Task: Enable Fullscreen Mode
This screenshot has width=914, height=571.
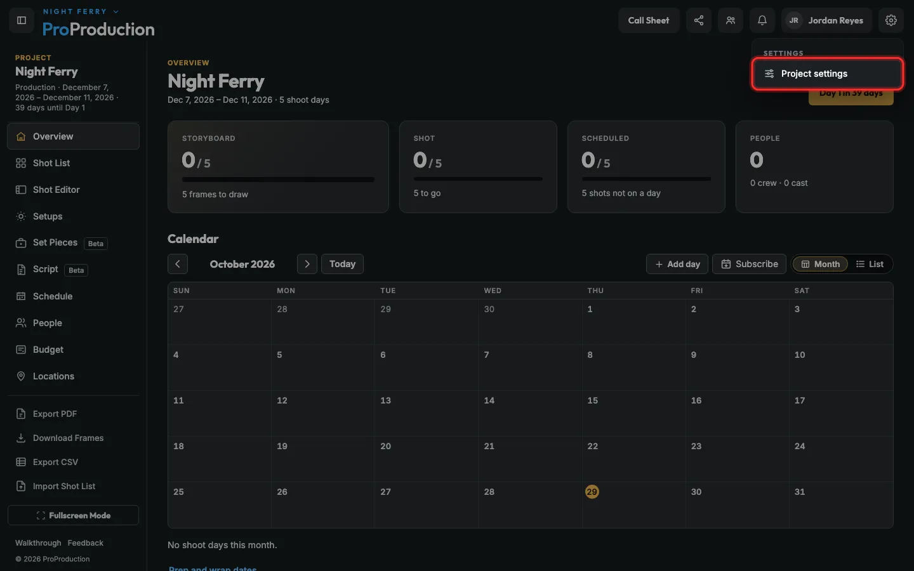Action: 73,515
